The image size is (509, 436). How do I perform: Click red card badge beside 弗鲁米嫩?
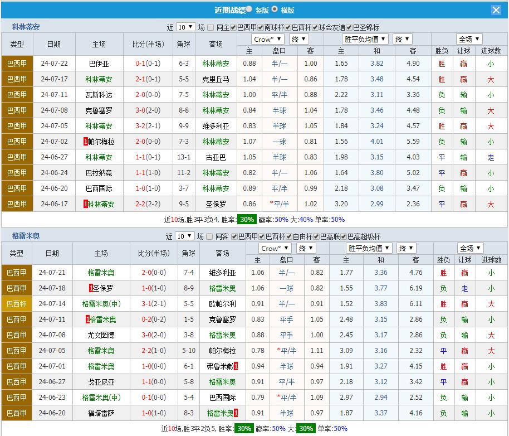tap(237, 366)
